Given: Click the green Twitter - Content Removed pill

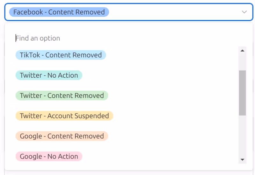Looking at the screenshot, I should 62,96.
